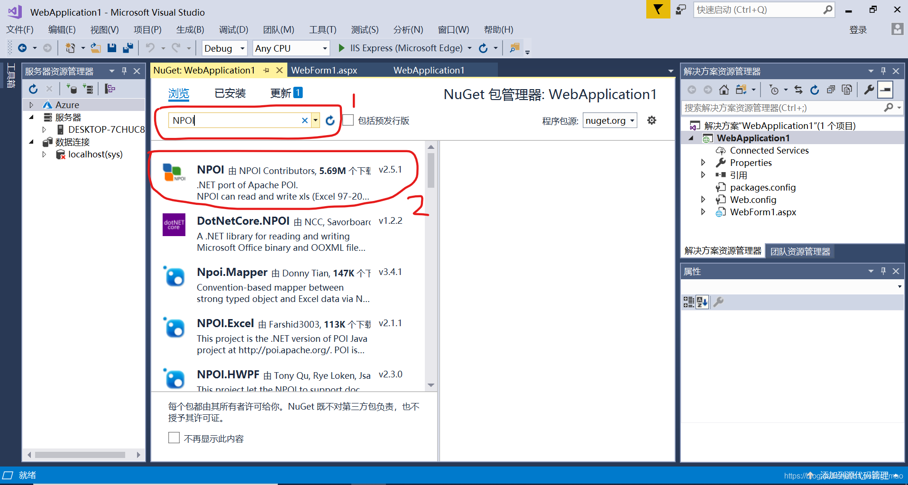Toggle auto-hide pin on Properties panel
The width and height of the screenshot is (908, 485).
(883, 271)
